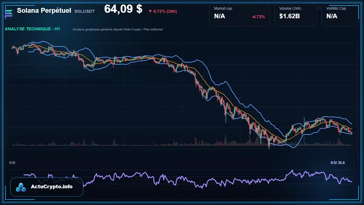364x205 pixels.
Task: Click the RSI 36.6 reading
Action: point(338,163)
